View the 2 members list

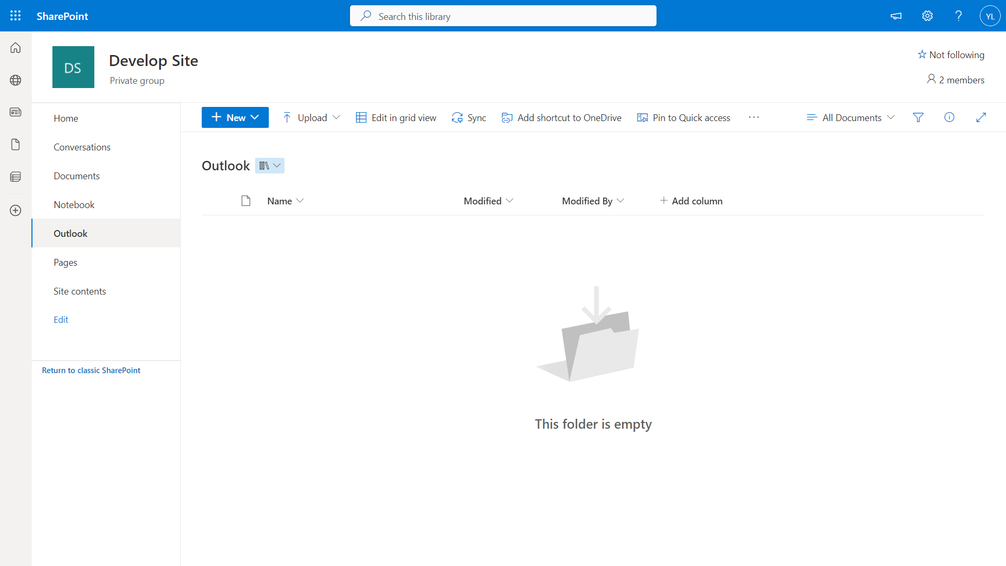956,80
